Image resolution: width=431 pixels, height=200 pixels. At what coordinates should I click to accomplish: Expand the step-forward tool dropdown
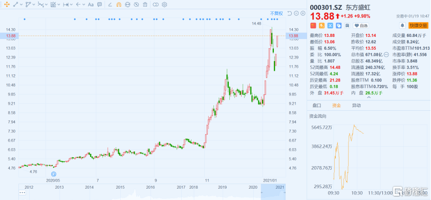click(71, 5)
